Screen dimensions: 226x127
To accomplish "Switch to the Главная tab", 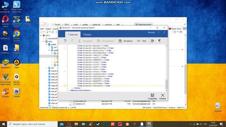I will 73,35.
